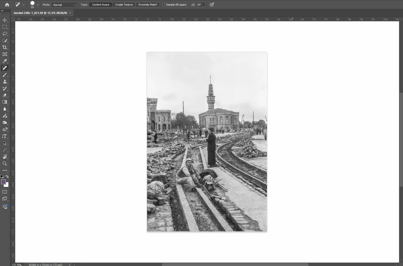Select the Lasso tool

pos(5,34)
